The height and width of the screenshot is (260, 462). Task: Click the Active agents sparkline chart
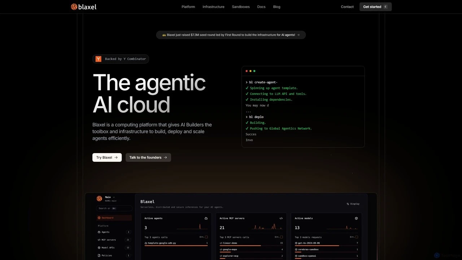tap(192, 227)
